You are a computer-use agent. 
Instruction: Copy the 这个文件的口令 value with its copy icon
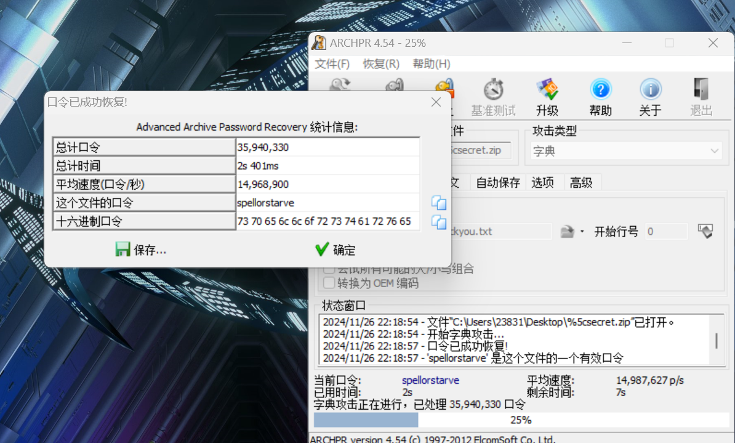(439, 203)
